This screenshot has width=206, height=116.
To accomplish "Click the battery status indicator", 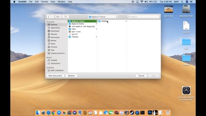I will (153, 2).
